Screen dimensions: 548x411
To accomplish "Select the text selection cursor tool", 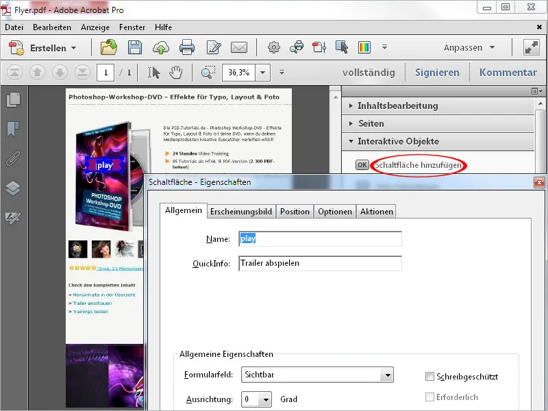I will (x=153, y=73).
